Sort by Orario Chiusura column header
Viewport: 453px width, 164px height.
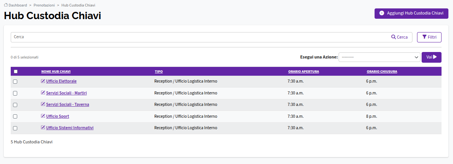(382, 71)
